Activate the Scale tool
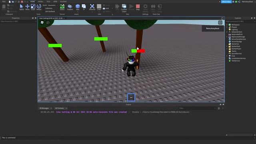Image resolution: width=256 pixels, height=144 pixels. coord(33,7)
